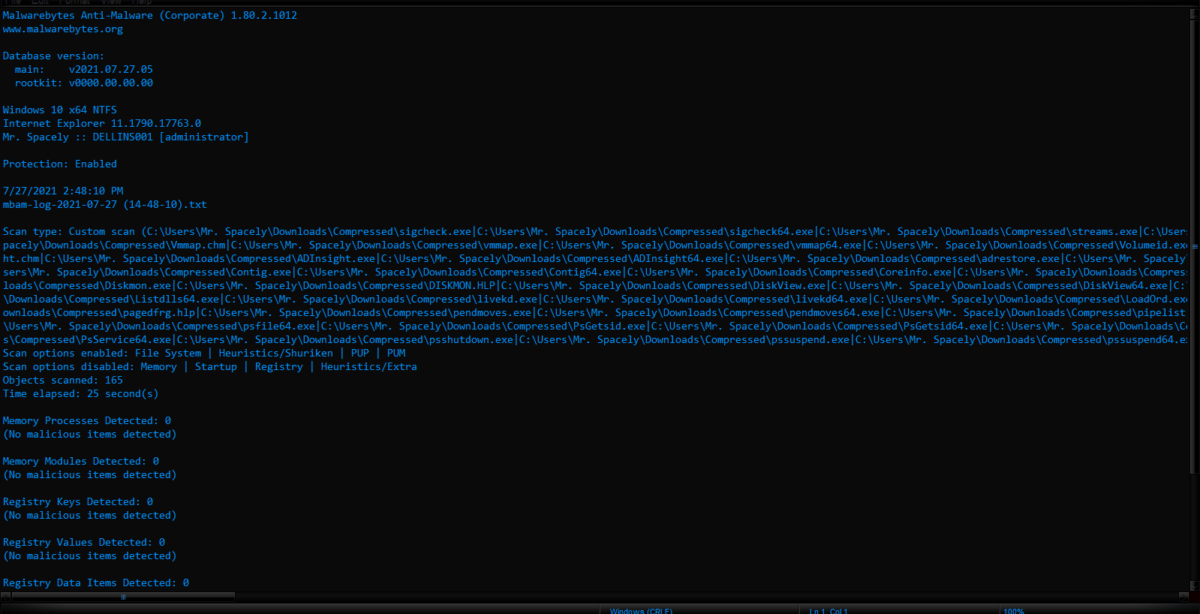The height and width of the screenshot is (614, 1200).
Task: Click the 'Internet Explorer 11.1790.17763.0' line
Action: tap(102, 123)
